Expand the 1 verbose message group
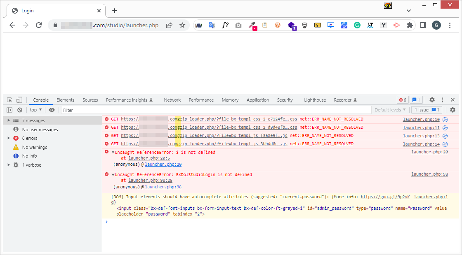 9,165
